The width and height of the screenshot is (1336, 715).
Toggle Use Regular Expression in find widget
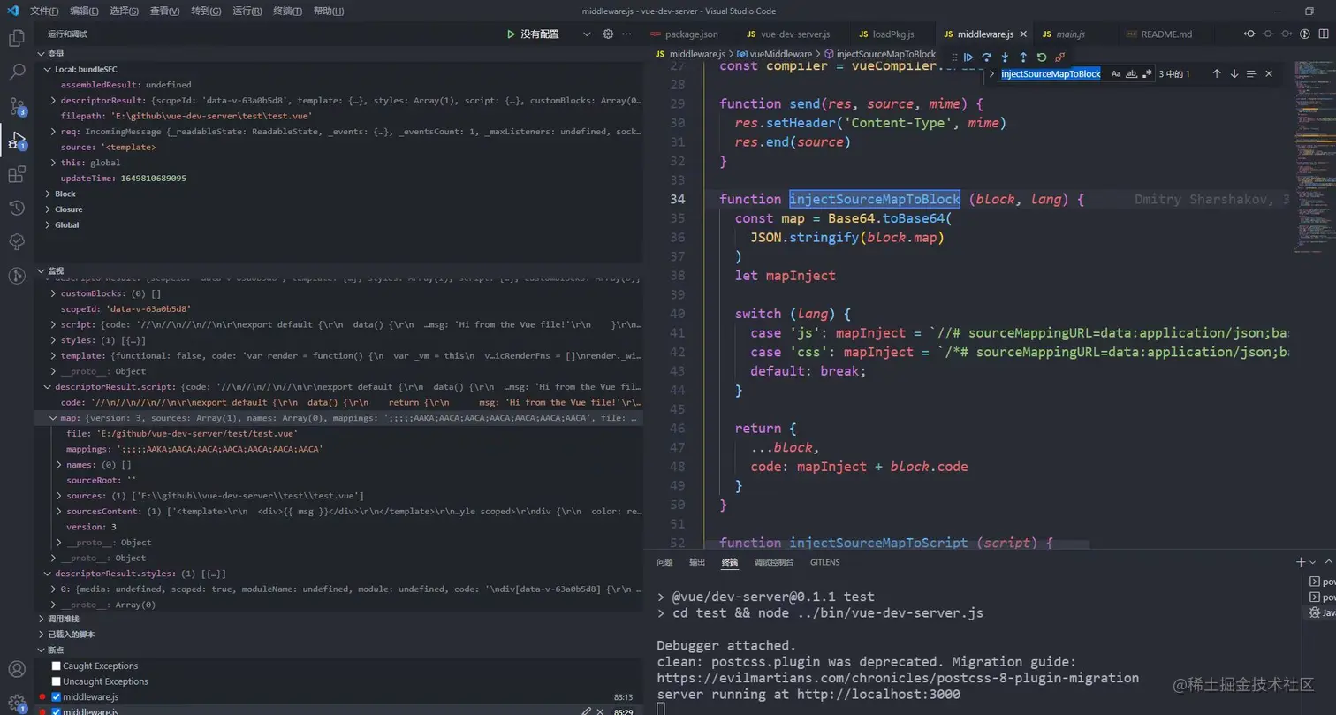pyautogui.click(x=1147, y=74)
